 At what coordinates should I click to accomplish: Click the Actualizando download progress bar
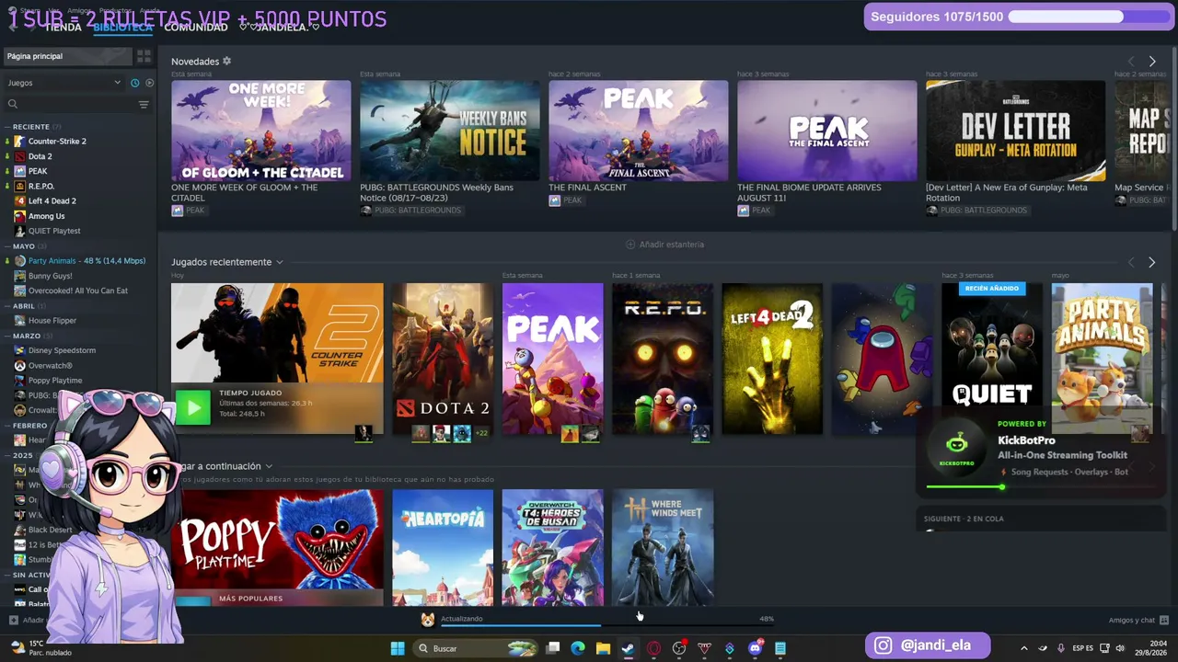tap(607, 625)
